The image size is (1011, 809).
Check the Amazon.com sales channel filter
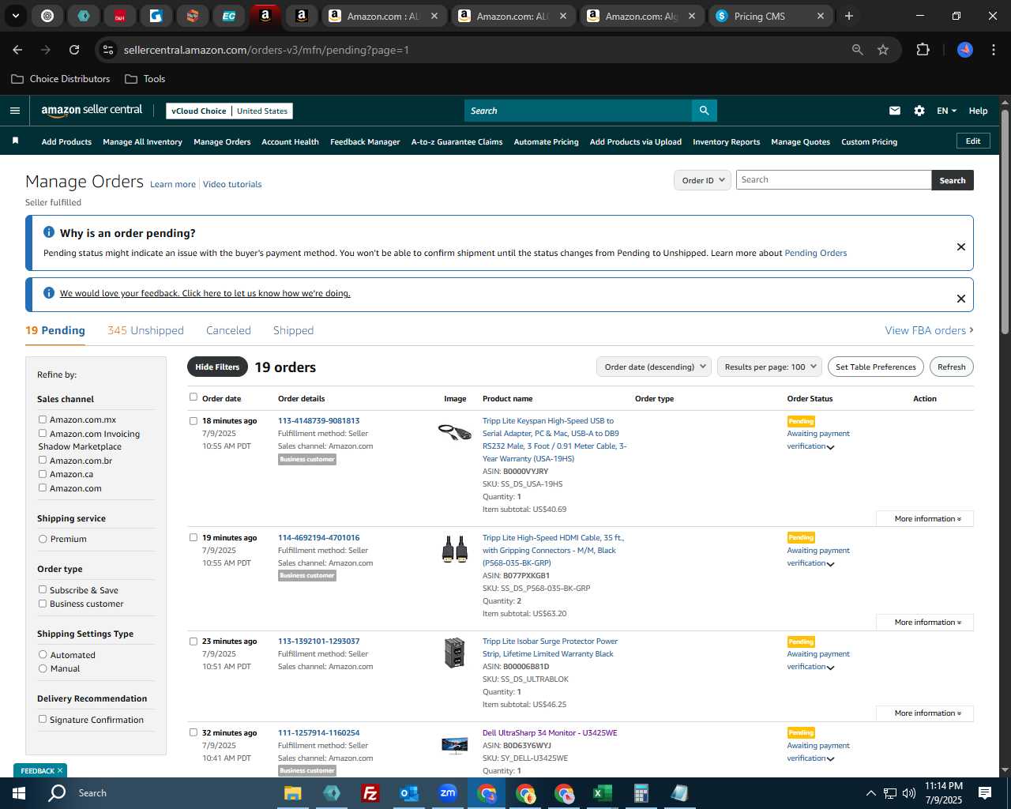pyautogui.click(x=43, y=487)
